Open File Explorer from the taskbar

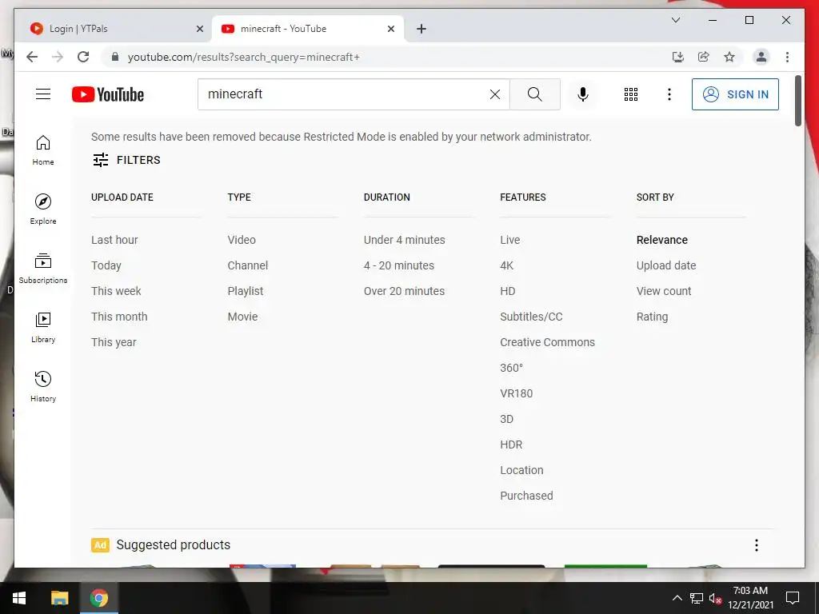point(59,598)
